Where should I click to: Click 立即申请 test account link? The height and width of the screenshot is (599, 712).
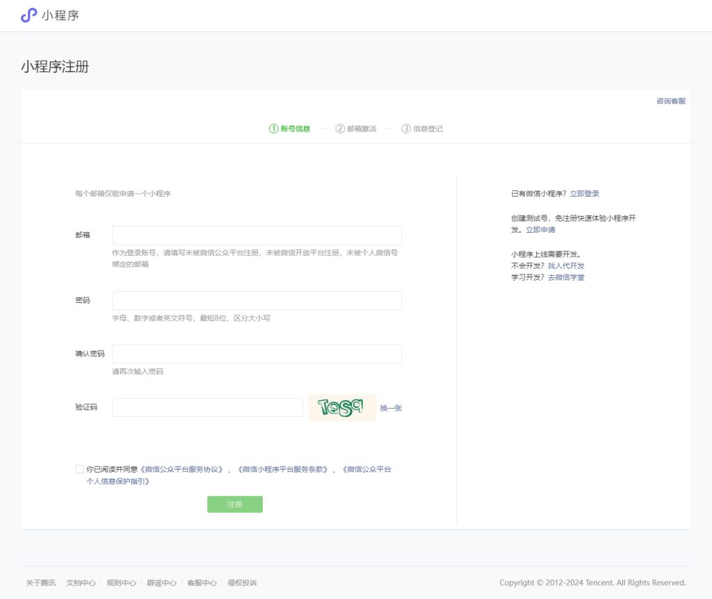pos(540,229)
